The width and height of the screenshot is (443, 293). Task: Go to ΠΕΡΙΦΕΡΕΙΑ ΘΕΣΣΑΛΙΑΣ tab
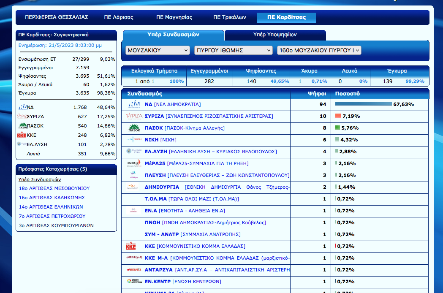click(57, 17)
